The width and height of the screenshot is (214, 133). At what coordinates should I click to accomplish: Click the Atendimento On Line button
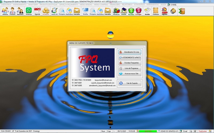coord(130,52)
